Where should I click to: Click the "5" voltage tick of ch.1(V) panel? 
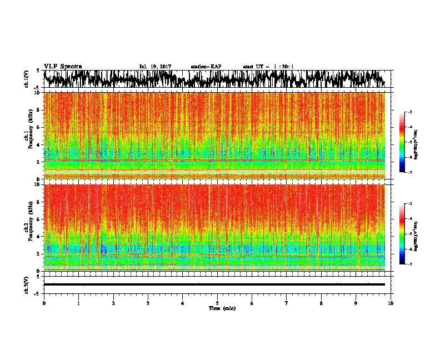(38, 71)
